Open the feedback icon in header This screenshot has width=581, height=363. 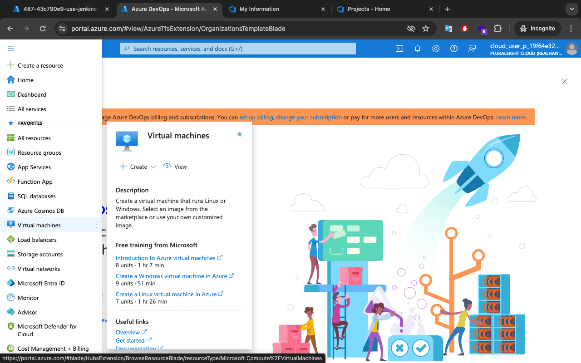coord(472,49)
